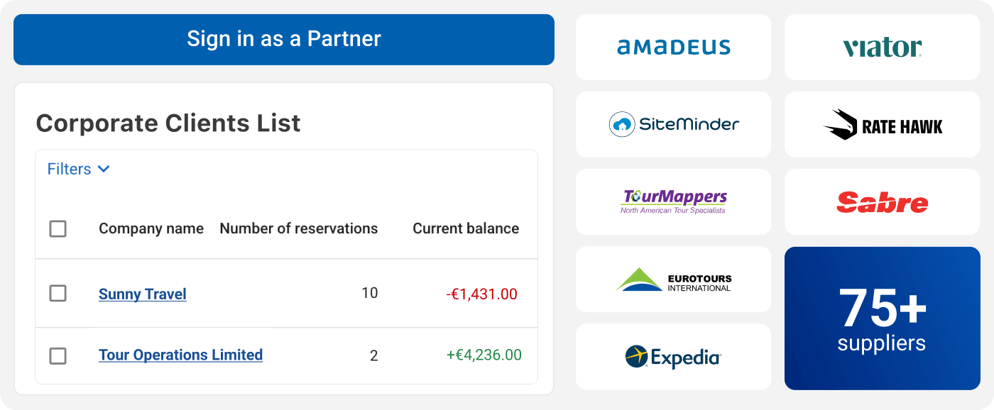The height and width of the screenshot is (410, 994).
Task: Click the 75+ suppliers blue tile
Action: tap(882, 318)
